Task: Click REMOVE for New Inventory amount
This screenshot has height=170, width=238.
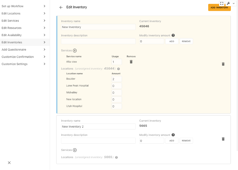Action: click(186, 41)
